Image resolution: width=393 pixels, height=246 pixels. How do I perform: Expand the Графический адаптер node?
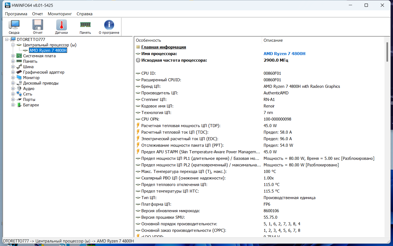[x=13, y=72]
